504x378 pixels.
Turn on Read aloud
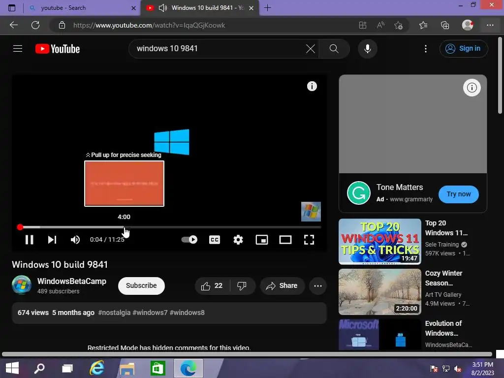click(x=380, y=25)
